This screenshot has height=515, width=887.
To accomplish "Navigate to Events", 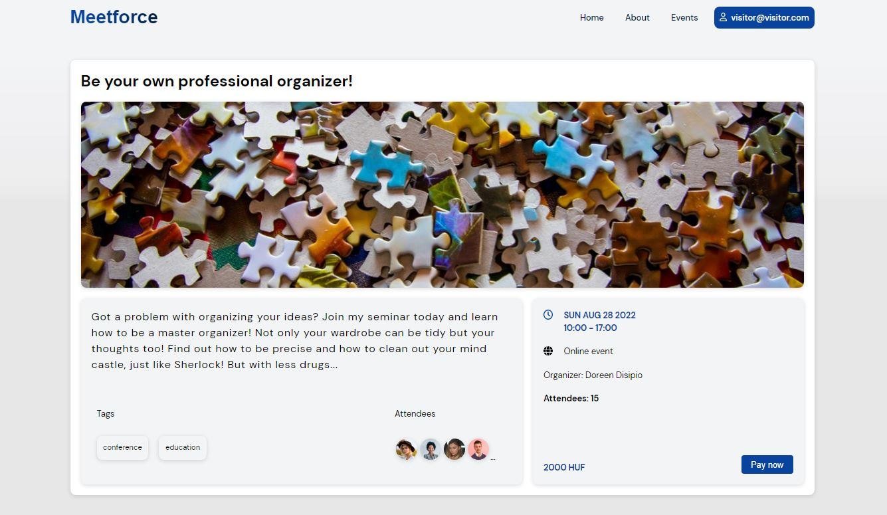I will [684, 17].
